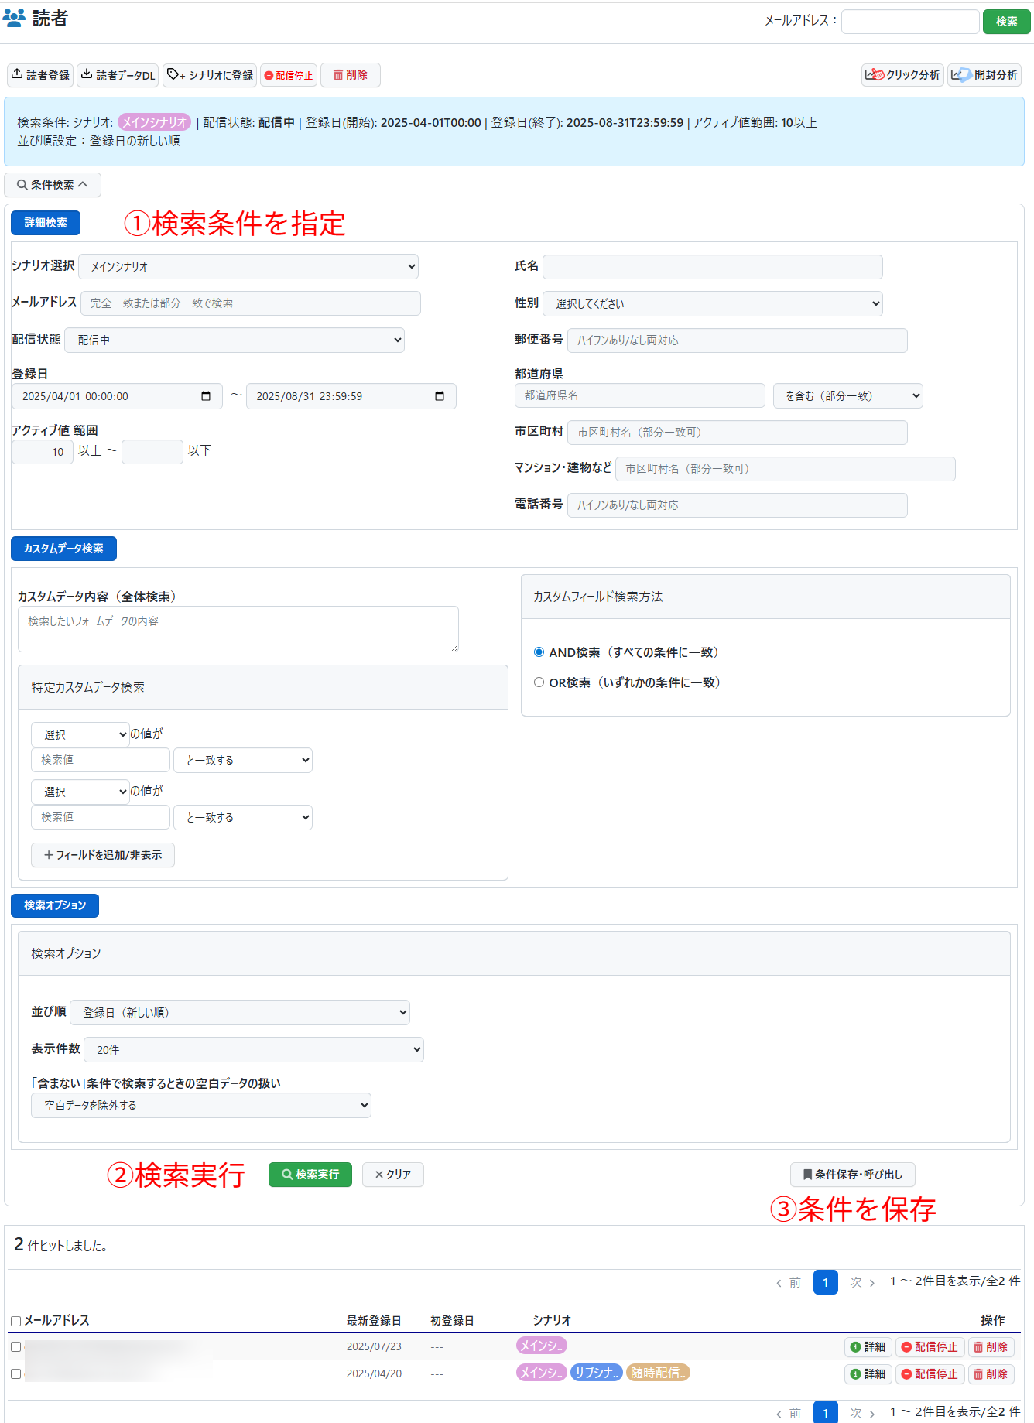This screenshot has height=1423, width=1034.
Task: Collapse the 条件検索 panel toggle
Action: coord(53,185)
